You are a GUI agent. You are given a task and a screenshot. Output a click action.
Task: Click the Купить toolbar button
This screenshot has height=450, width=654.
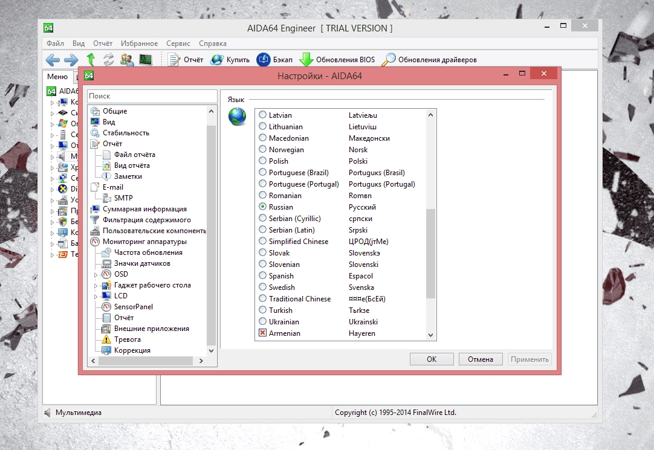[230, 60]
